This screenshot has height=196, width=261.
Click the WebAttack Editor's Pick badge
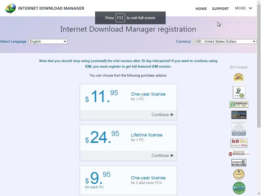pos(239,115)
